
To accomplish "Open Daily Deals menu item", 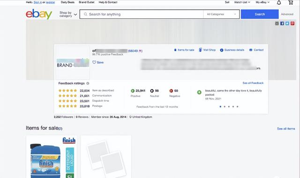I will (x=67, y=2).
